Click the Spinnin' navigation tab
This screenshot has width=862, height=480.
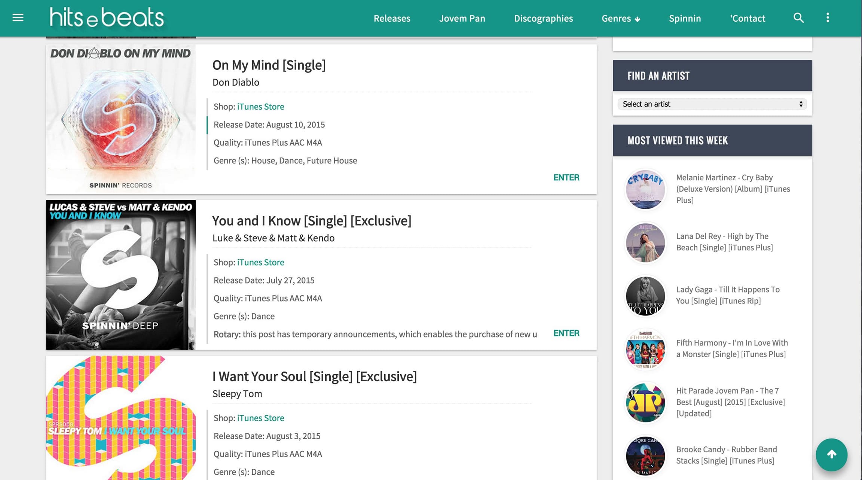click(685, 18)
